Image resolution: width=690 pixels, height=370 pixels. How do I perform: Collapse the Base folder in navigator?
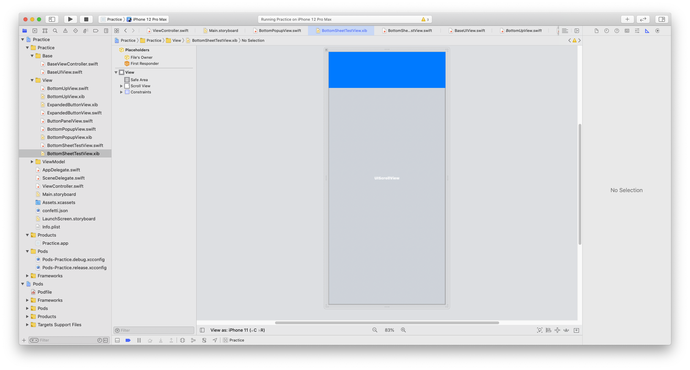[x=32, y=56]
